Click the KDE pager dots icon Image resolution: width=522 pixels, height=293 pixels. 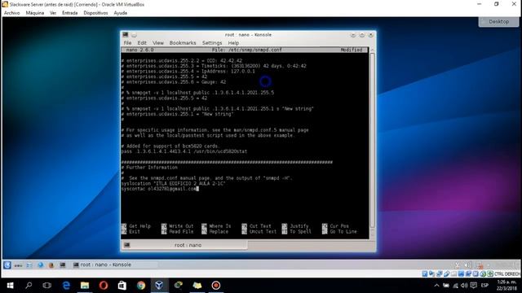point(18,265)
